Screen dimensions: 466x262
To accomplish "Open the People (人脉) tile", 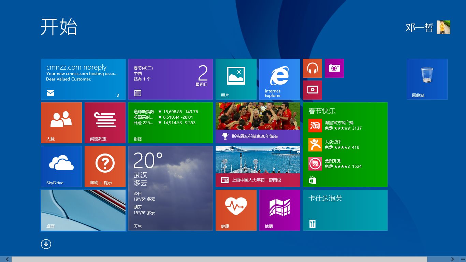I will tap(61, 123).
